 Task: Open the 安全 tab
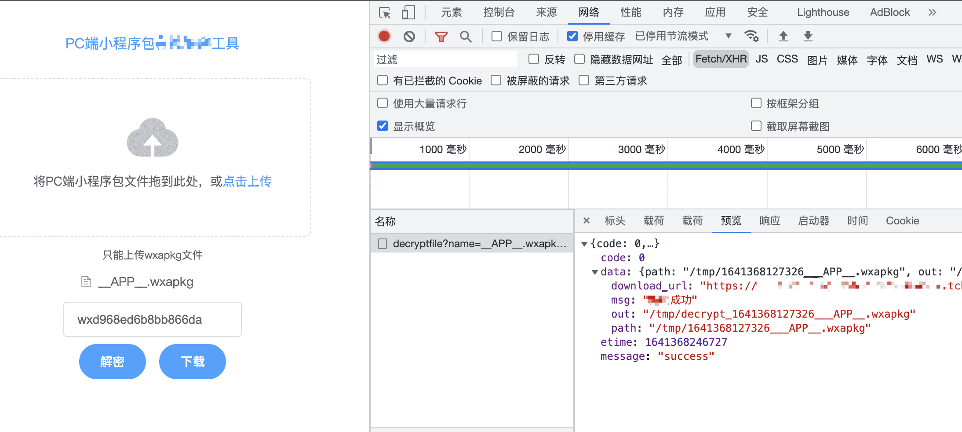point(758,12)
